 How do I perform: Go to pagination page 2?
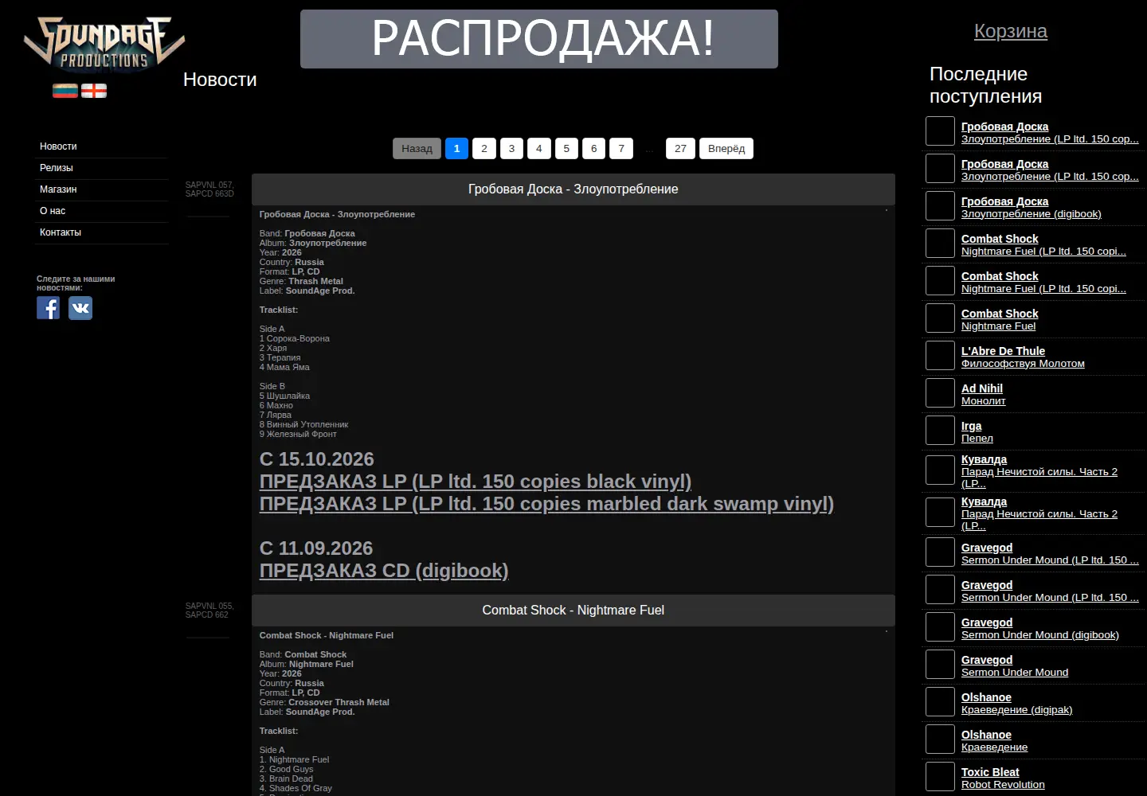click(x=484, y=148)
